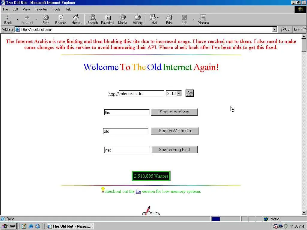This screenshot has width=307, height=230.
Task: Open the Favorites pane toolbar icon
Action: (108, 19)
